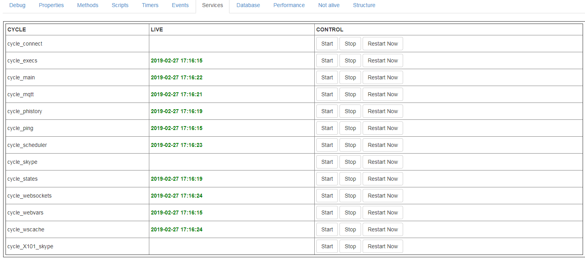Switch to the Properties tab
This screenshot has height=262, width=585.
tap(51, 5)
